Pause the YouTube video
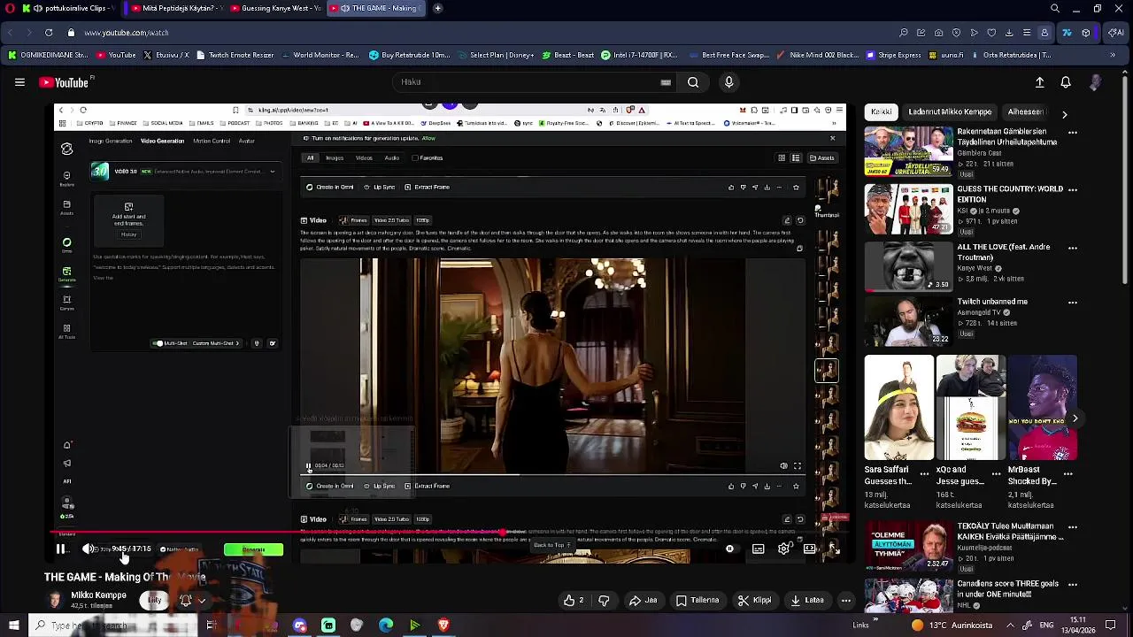This screenshot has height=637, width=1133. coord(60,549)
